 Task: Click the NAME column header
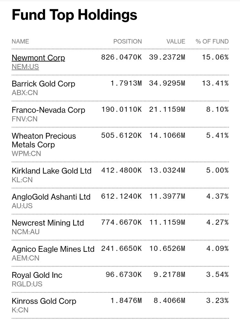(20, 42)
